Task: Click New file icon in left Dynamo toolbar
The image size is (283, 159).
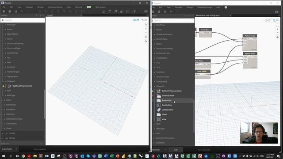Action: tap(4, 11)
